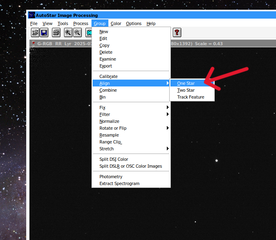Expand the Rotate or Flip submenu

tap(131, 128)
